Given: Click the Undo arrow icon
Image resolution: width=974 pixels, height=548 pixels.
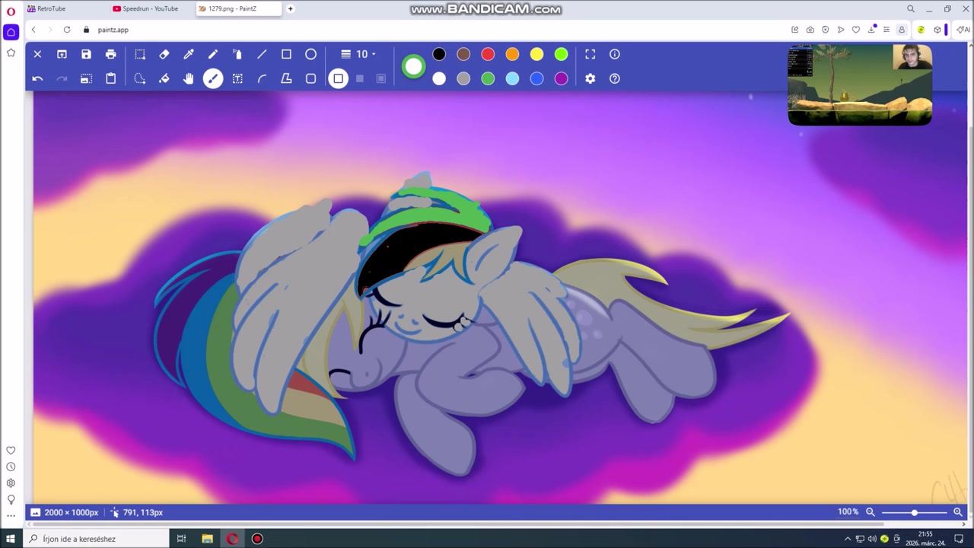Looking at the screenshot, I should pyautogui.click(x=37, y=78).
